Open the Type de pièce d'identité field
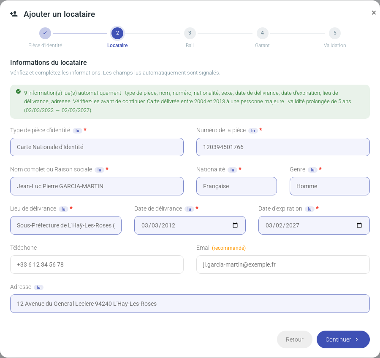This screenshot has width=380, height=358. [97, 147]
